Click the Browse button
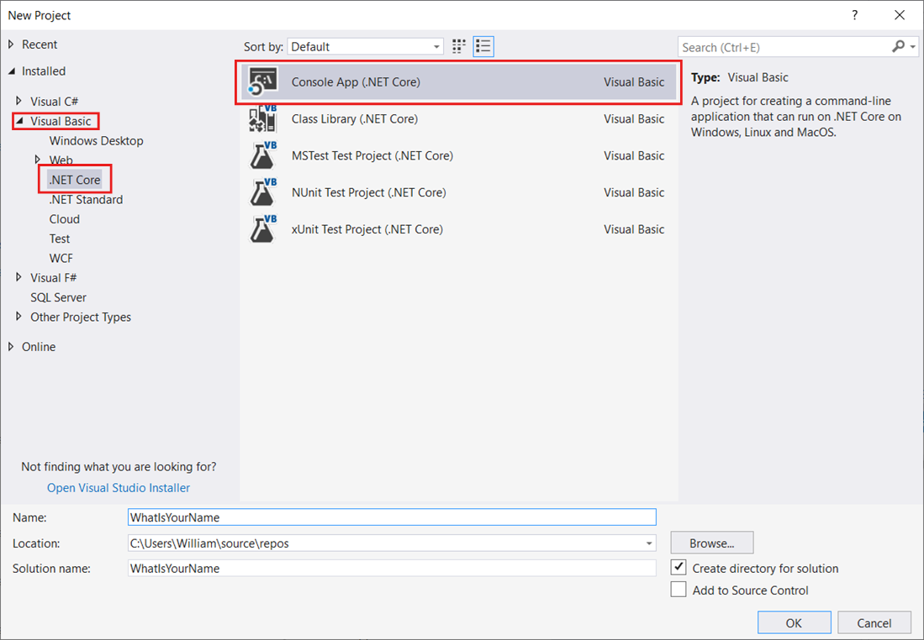Viewport: 924px width, 640px height. 711,543
